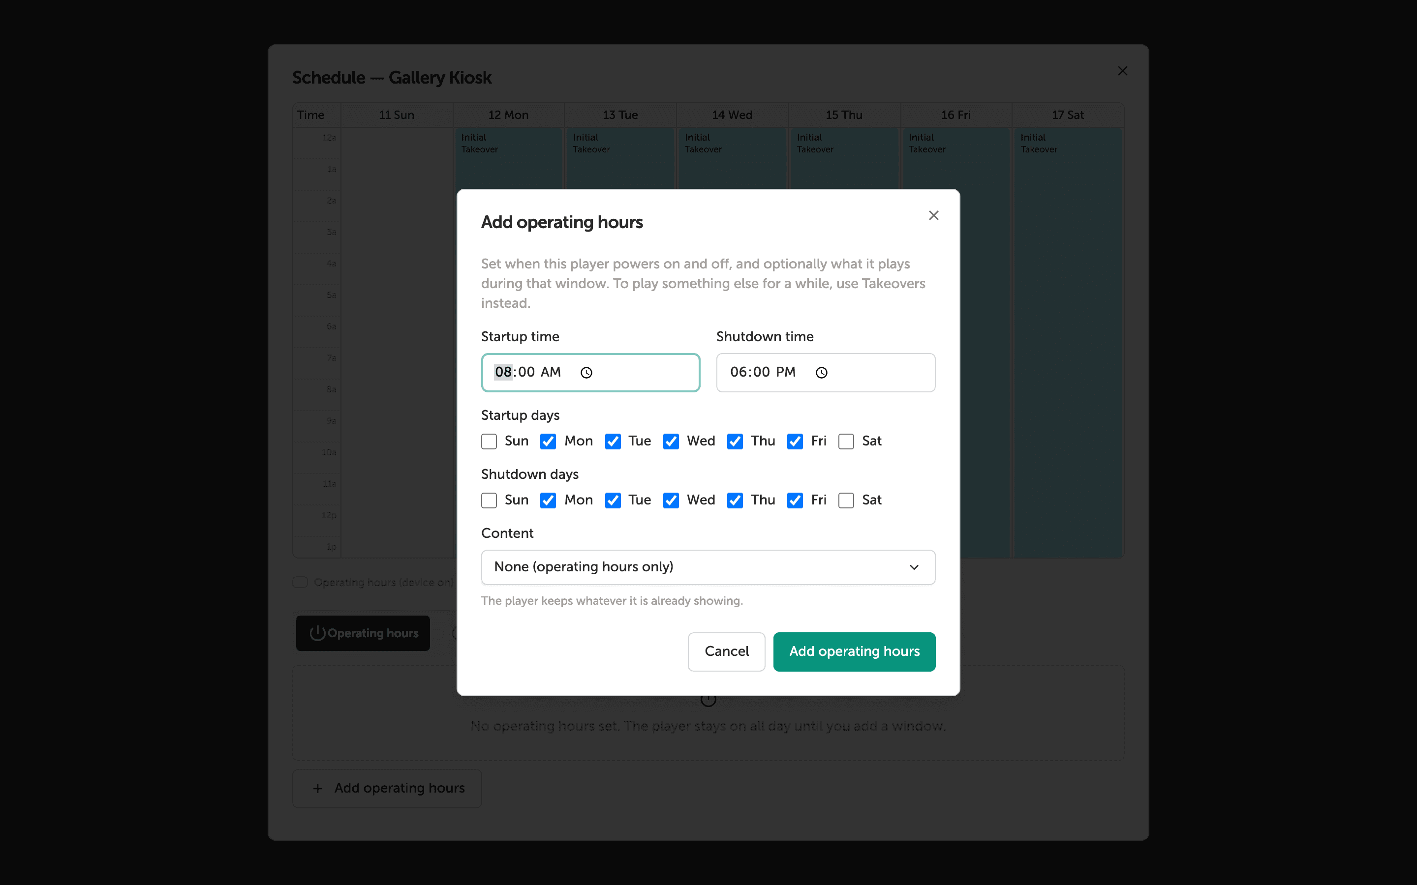Enable Sun in Startup days
The height and width of the screenshot is (885, 1417).
click(489, 442)
